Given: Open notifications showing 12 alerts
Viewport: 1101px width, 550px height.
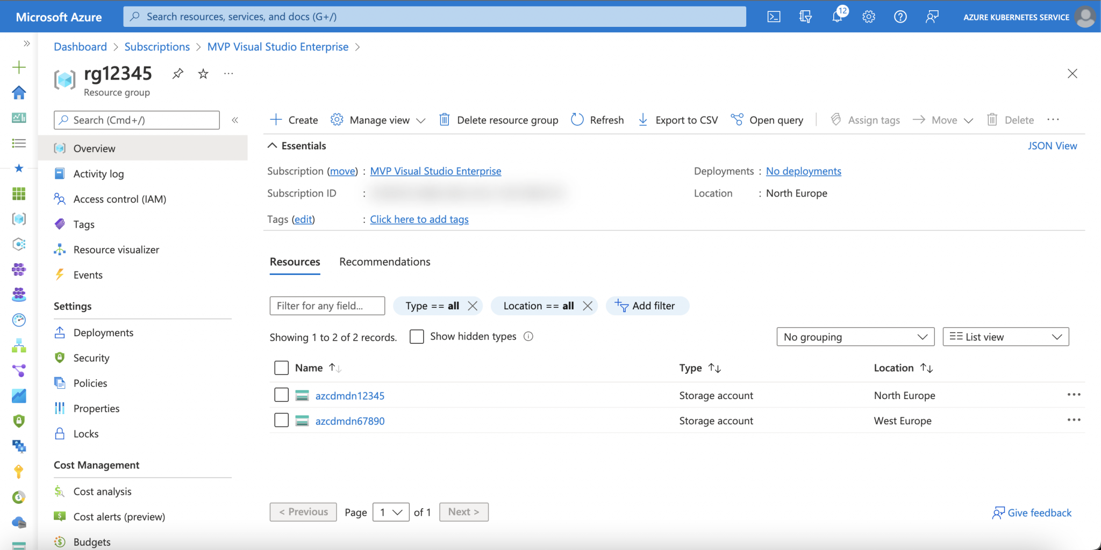Looking at the screenshot, I should 837,16.
